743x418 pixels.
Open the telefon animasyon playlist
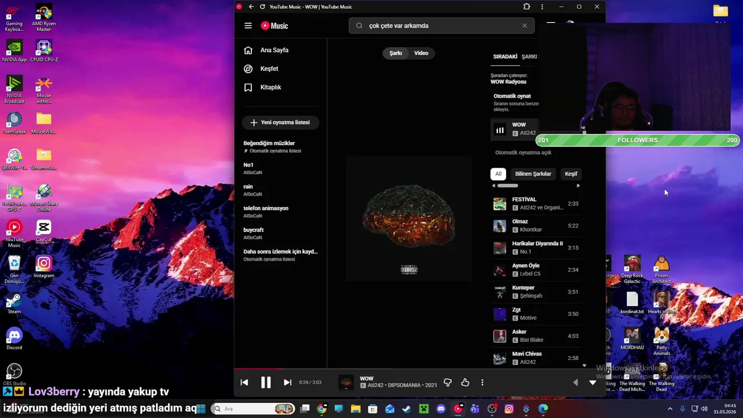click(x=280, y=211)
